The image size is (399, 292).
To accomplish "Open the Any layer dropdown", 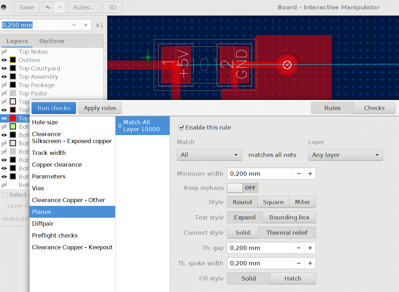I will pos(346,155).
